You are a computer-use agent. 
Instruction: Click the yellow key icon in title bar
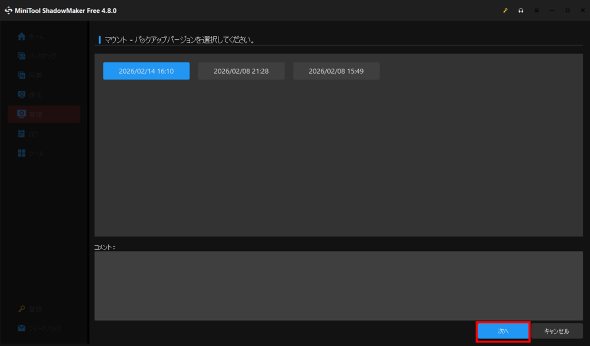coord(505,10)
